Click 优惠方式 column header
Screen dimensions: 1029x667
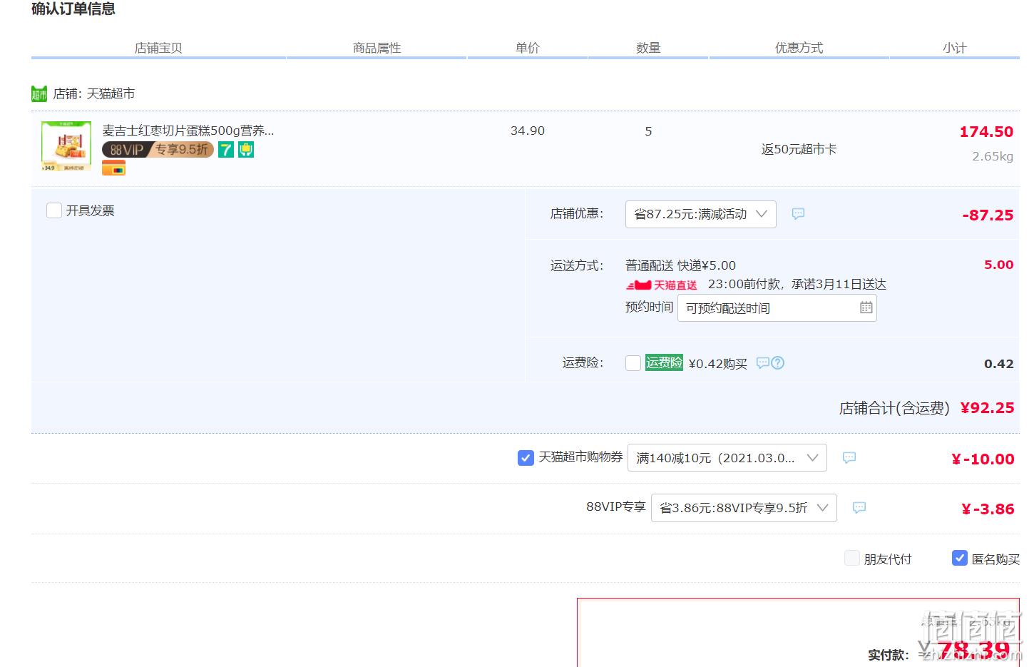(x=799, y=48)
